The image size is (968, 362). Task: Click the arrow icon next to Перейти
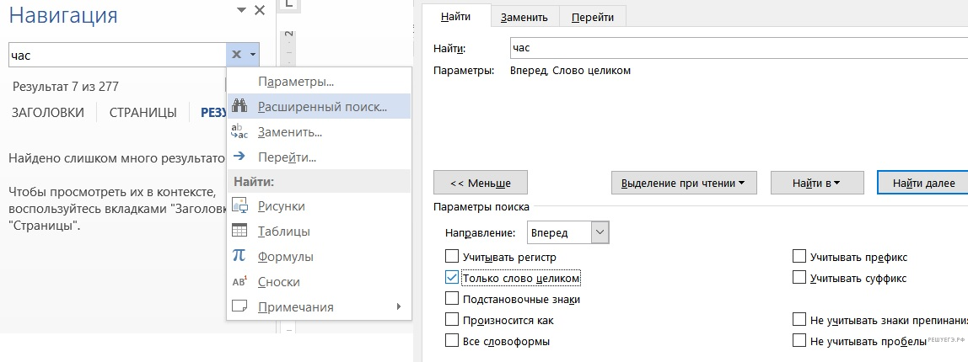point(239,157)
